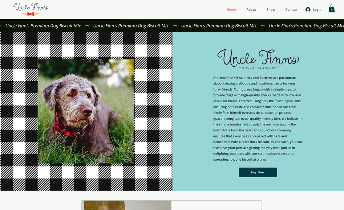Click the large Uncle Finn's Biscuitries logo
Image resolution: width=344 pixels, height=210 pixels.
tap(258, 59)
